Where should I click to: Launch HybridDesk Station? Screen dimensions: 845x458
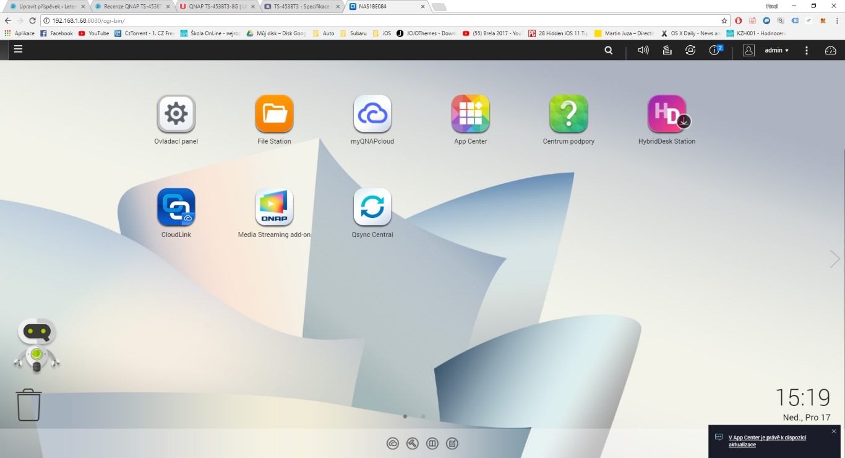667,114
